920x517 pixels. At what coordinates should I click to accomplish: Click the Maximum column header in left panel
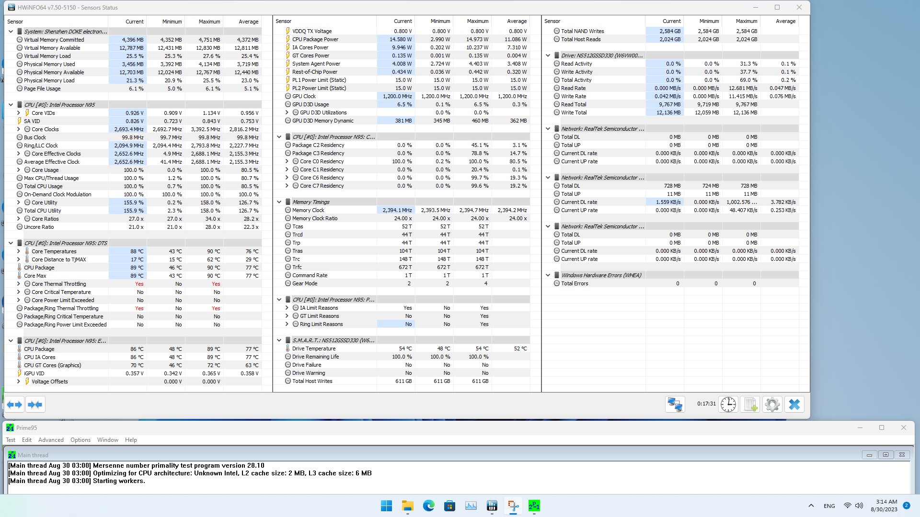coord(209,22)
